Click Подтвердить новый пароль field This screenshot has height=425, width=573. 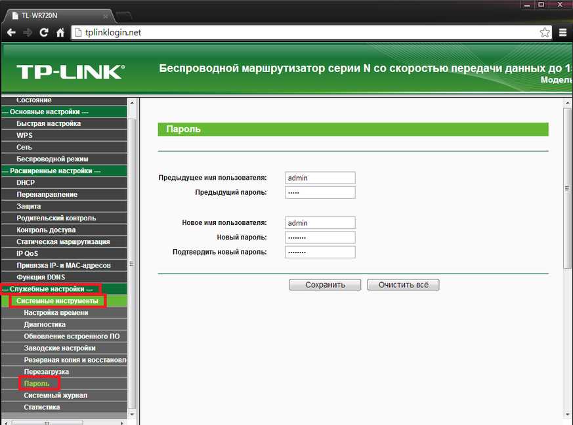coord(320,252)
